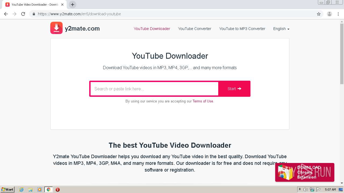Image resolution: width=344 pixels, height=193 pixels.
Task: Click the YouTube Downloader main heading
Action: [x=170, y=56]
